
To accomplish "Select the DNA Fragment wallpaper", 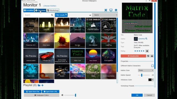I will click(93, 41).
